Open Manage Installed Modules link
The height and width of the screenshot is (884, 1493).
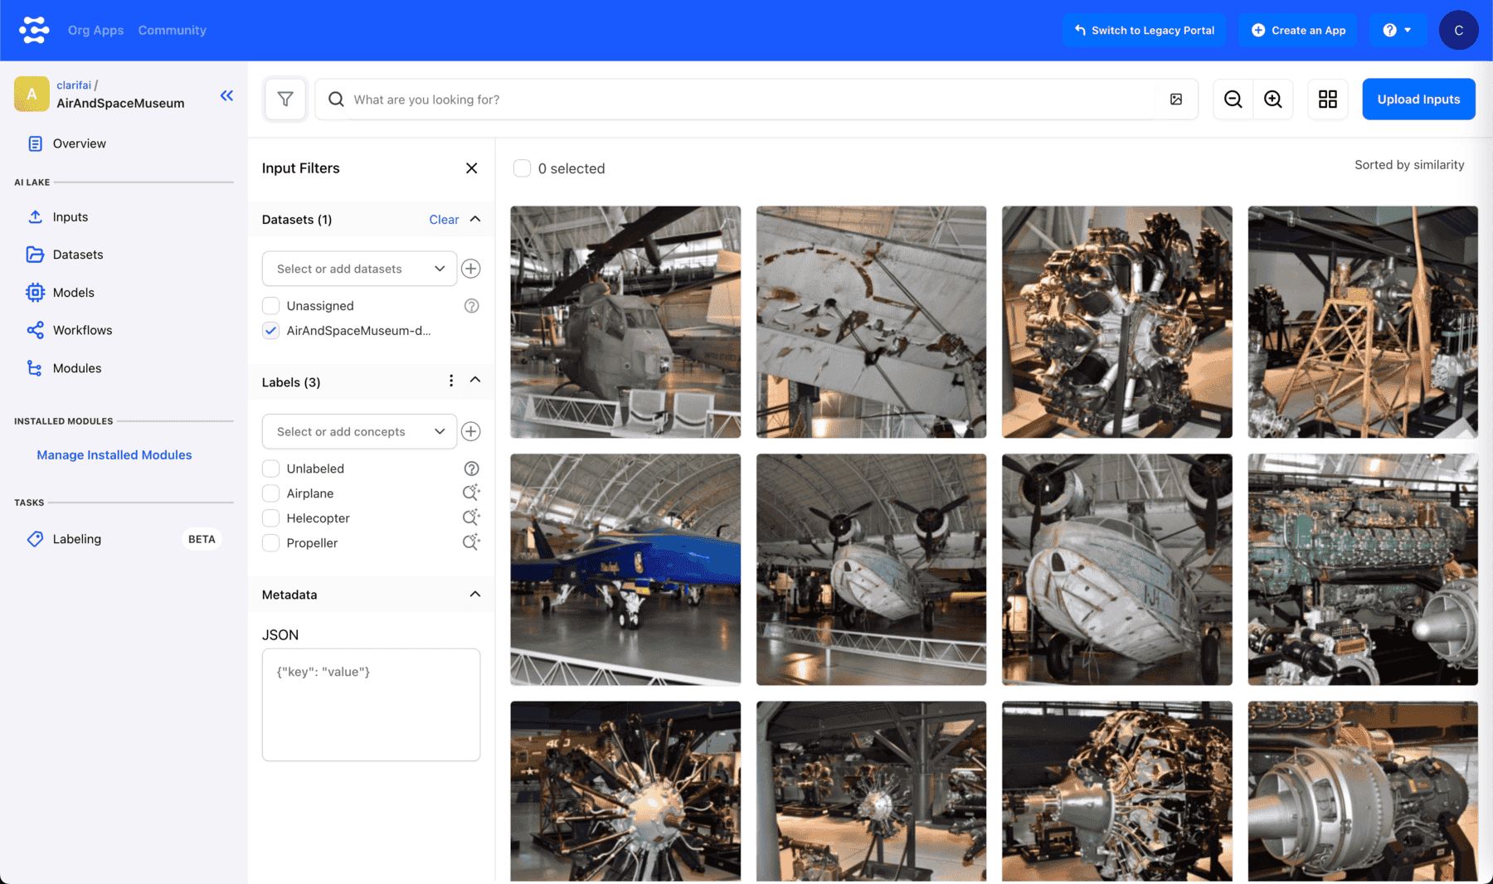114,455
